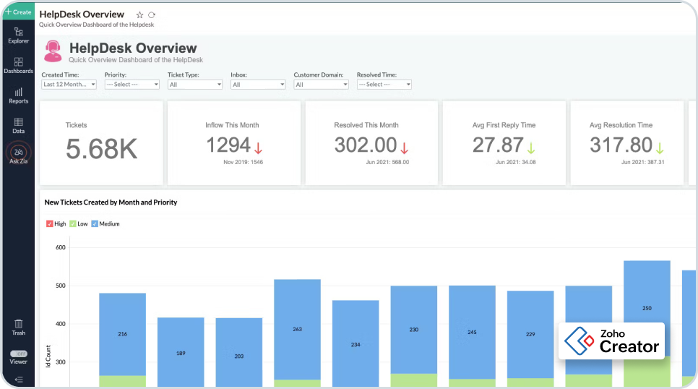Expand the Customer Domain dropdown
The width and height of the screenshot is (698, 389).
[321, 85]
